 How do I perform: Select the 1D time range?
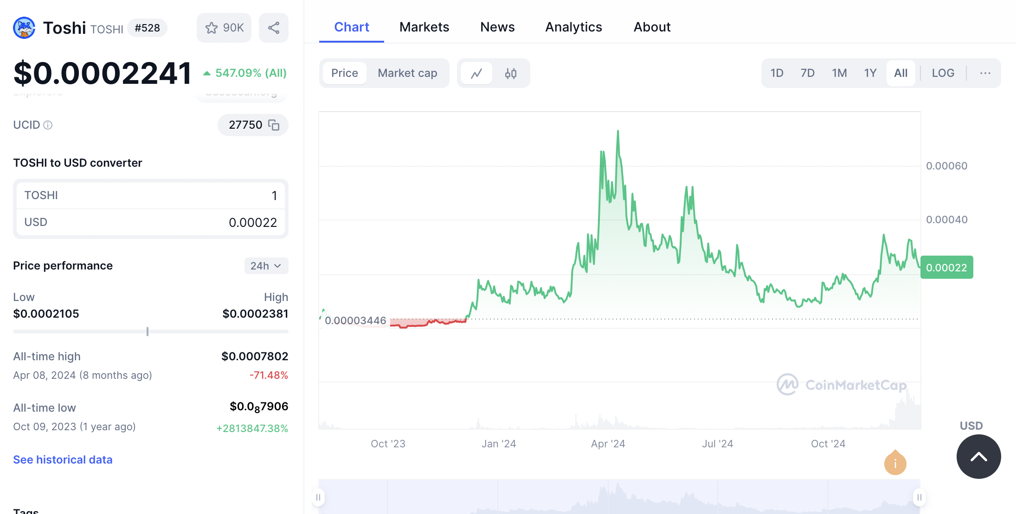coord(777,73)
